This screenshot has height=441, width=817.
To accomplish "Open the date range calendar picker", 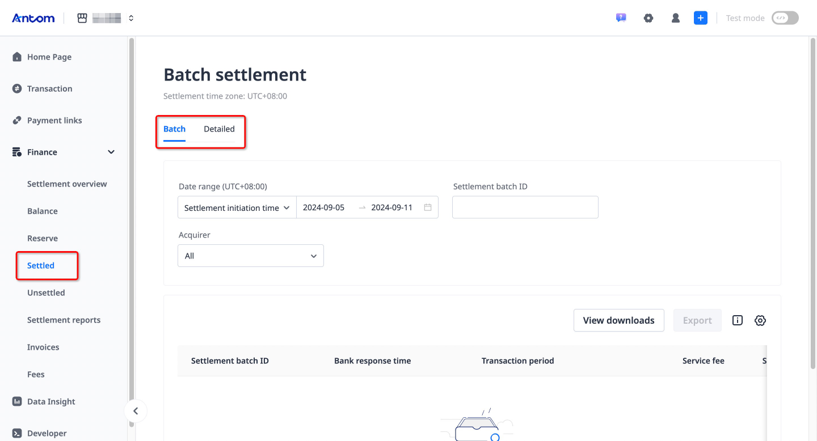I will 427,207.
